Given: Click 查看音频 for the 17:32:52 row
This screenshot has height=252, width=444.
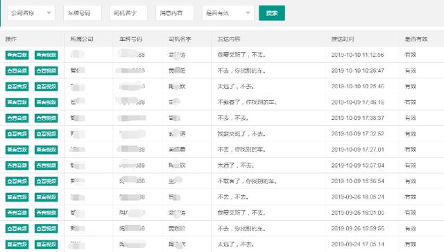Looking at the screenshot, I should pos(17,134).
